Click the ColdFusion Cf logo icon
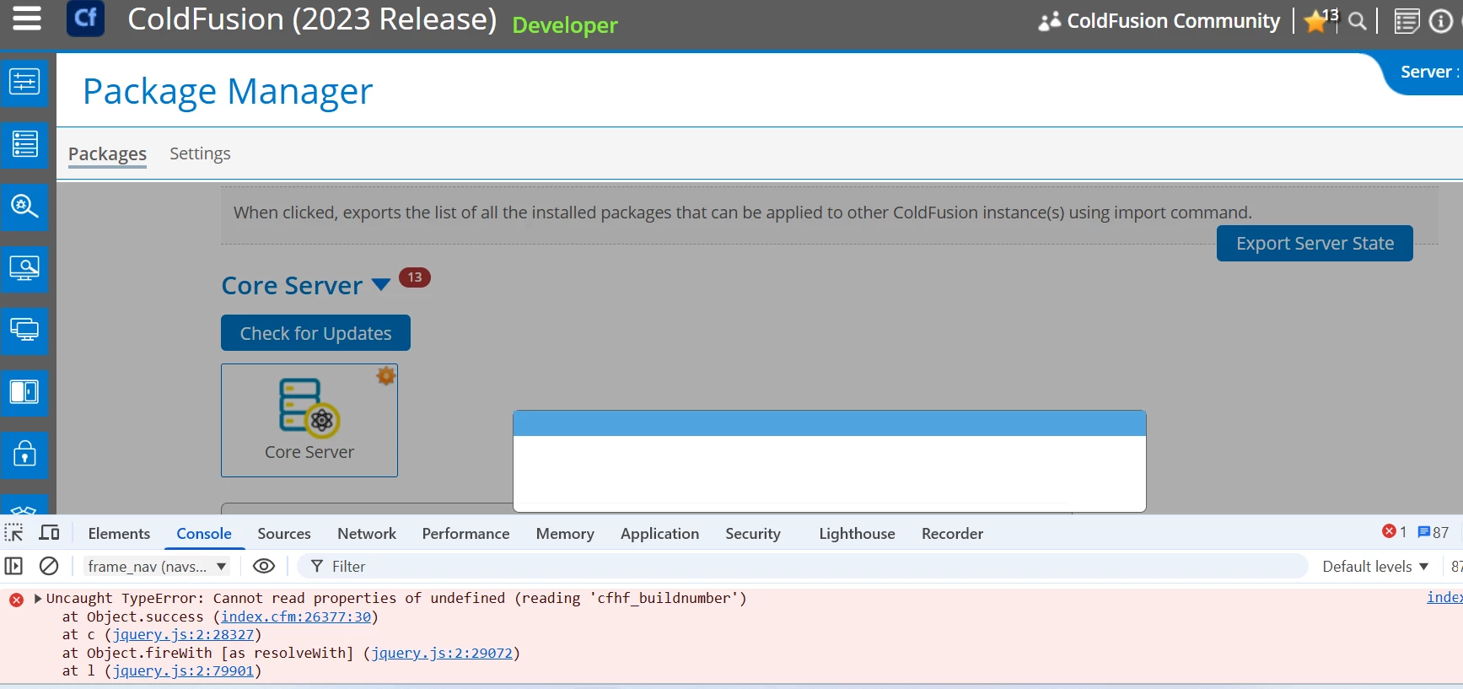 pos(86,19)
